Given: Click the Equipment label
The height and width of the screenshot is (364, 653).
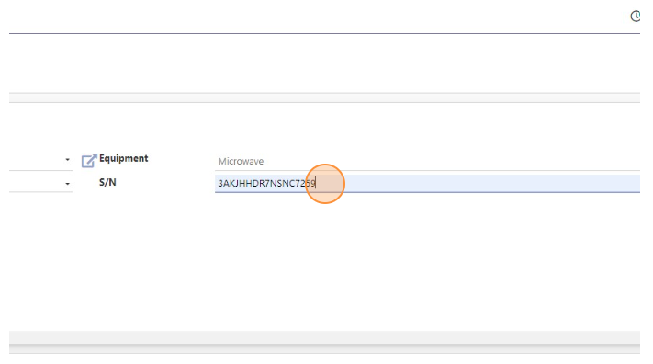Looking at the screenshot, I should (123, 158).
